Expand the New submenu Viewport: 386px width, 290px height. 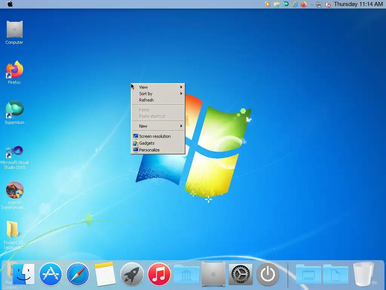point(158,126)
